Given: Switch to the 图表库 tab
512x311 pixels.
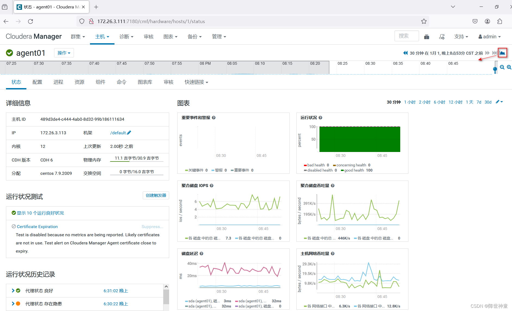Looking at the screenshot, I should click(x=145, y=82).
